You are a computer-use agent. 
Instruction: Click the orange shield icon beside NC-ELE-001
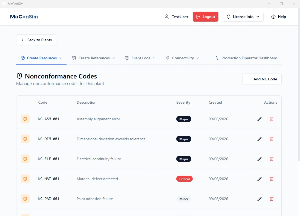point(25,159)
